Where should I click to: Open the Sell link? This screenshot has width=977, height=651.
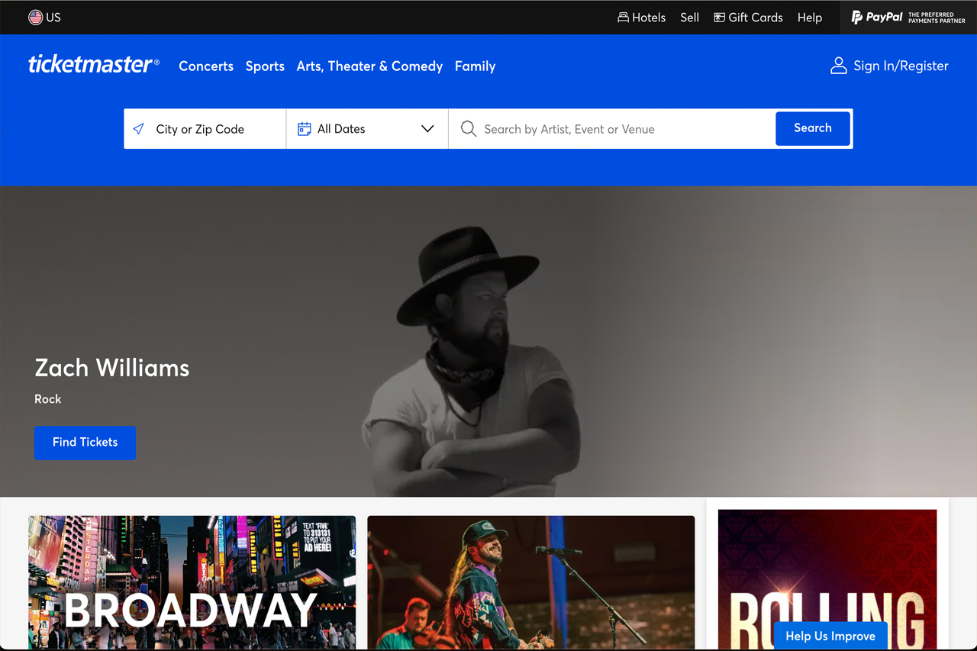689,18
